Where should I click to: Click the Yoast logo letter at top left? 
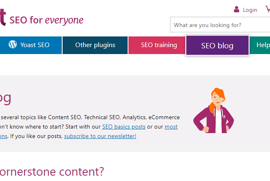pyautogui.click(x=3, y=17)
